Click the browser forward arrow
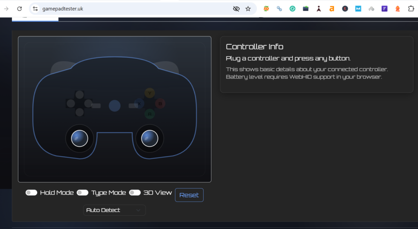Viewport: 418px width, 229px height. coord(6,9)
